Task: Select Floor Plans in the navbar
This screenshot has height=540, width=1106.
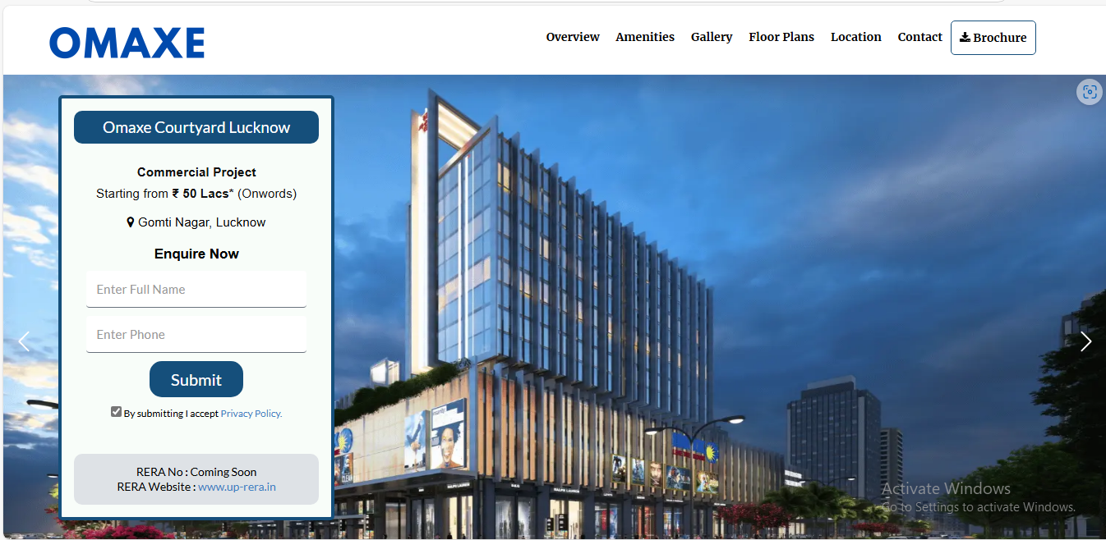Action: [x=781, y=37]
